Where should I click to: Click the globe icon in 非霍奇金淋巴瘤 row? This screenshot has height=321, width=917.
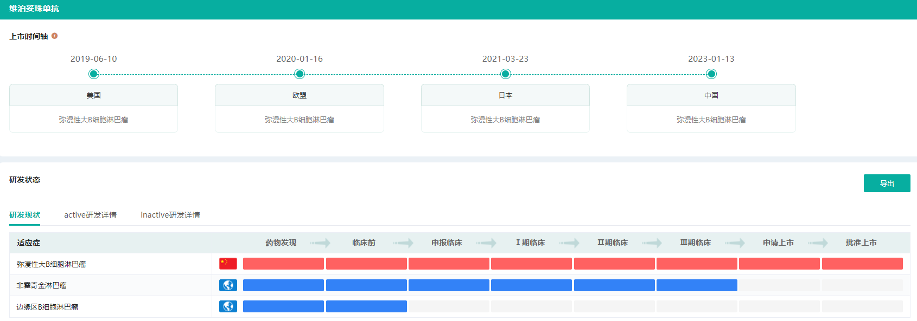coord(228,285)
